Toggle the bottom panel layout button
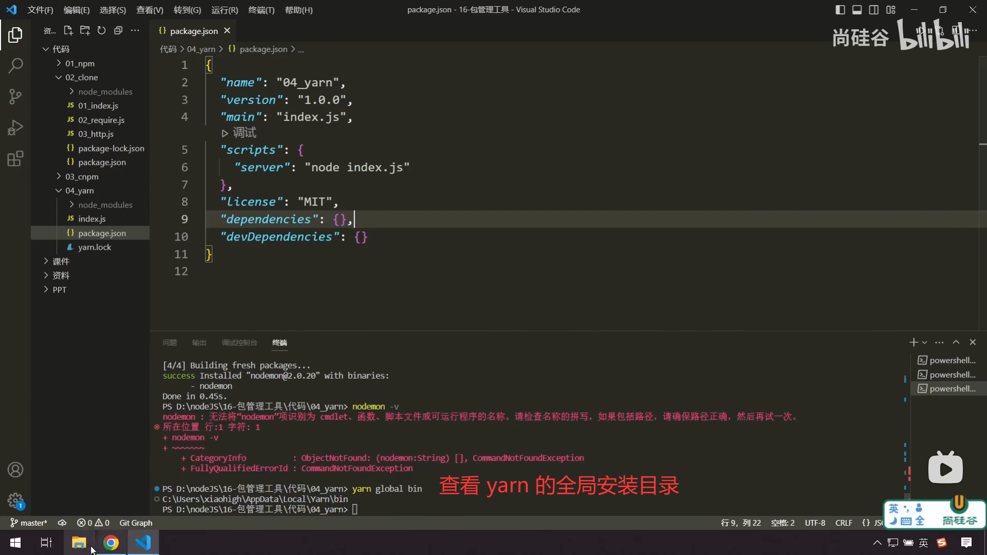 (857, 10)
